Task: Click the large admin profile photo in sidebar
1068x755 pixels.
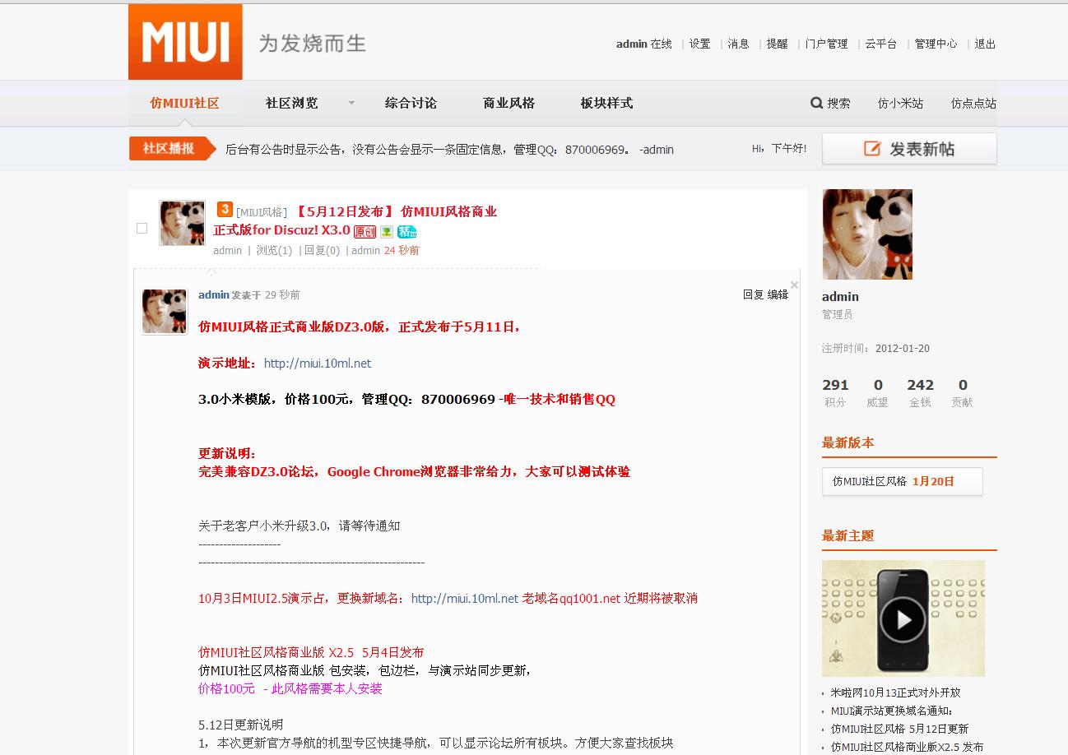Action: [867, 234]
